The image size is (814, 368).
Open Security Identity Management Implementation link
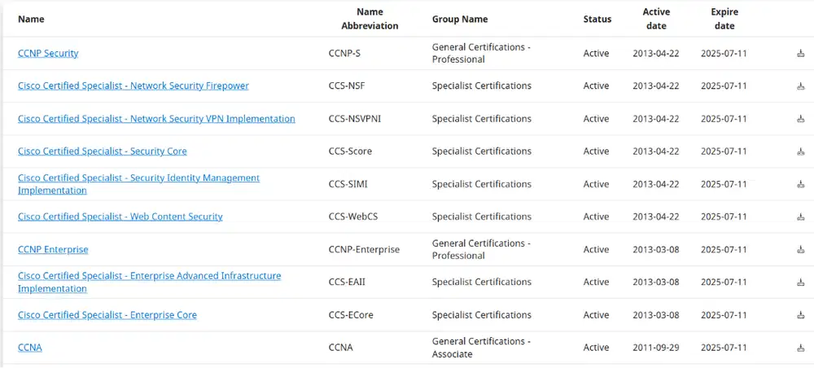(138, 184)
